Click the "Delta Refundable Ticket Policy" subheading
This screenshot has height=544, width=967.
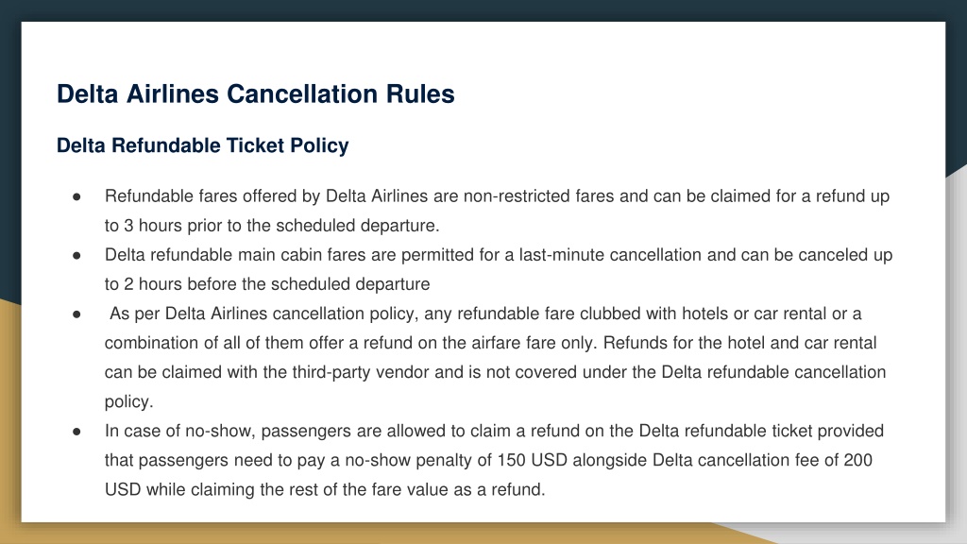(202, 145)
